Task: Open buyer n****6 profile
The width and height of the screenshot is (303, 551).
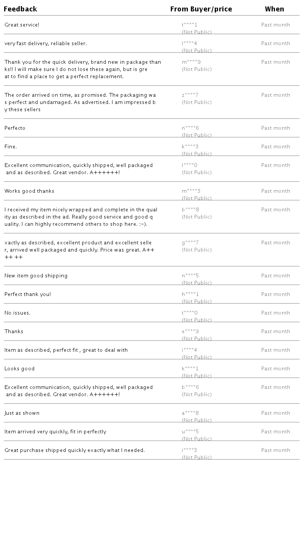Action: point(190,128)
